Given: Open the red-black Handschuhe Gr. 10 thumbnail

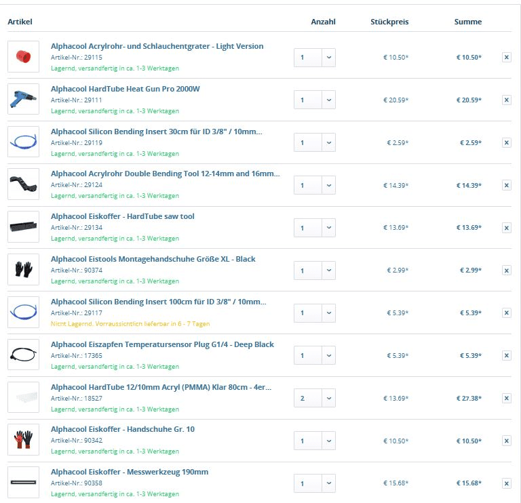Looking at the screenshot, I should [x=23, y=440].
